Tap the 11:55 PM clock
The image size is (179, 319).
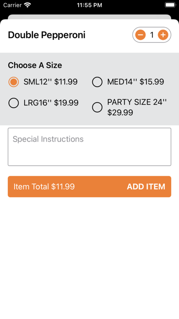(x=89, y=5)
